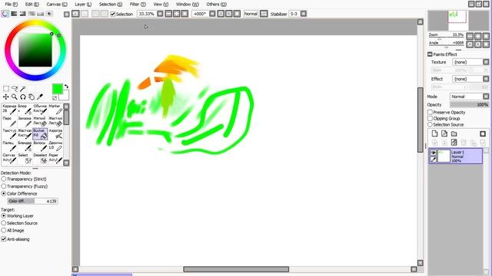Select the Rotate view tool
The height and width of the screenshot is (276, 492).
23,97
